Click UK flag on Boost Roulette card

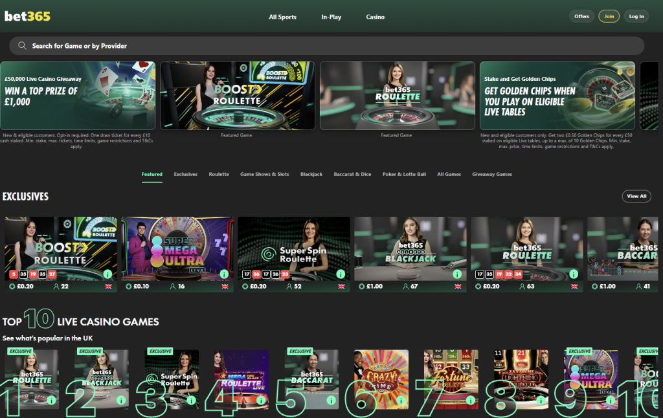coord(108,287)
